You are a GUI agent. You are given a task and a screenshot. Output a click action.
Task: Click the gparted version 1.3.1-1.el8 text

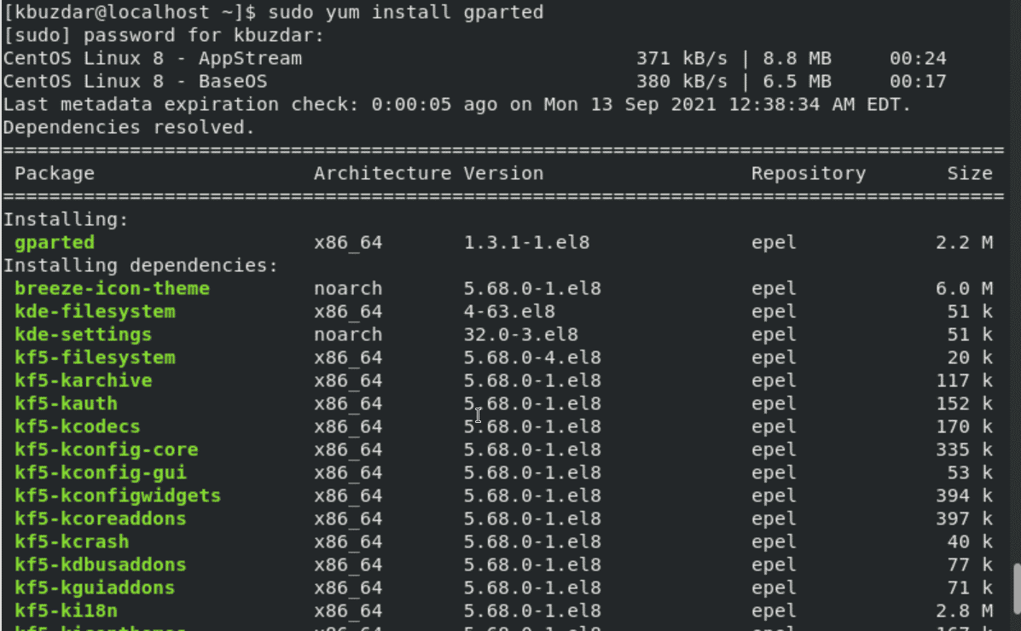click(x=526, y=242)
